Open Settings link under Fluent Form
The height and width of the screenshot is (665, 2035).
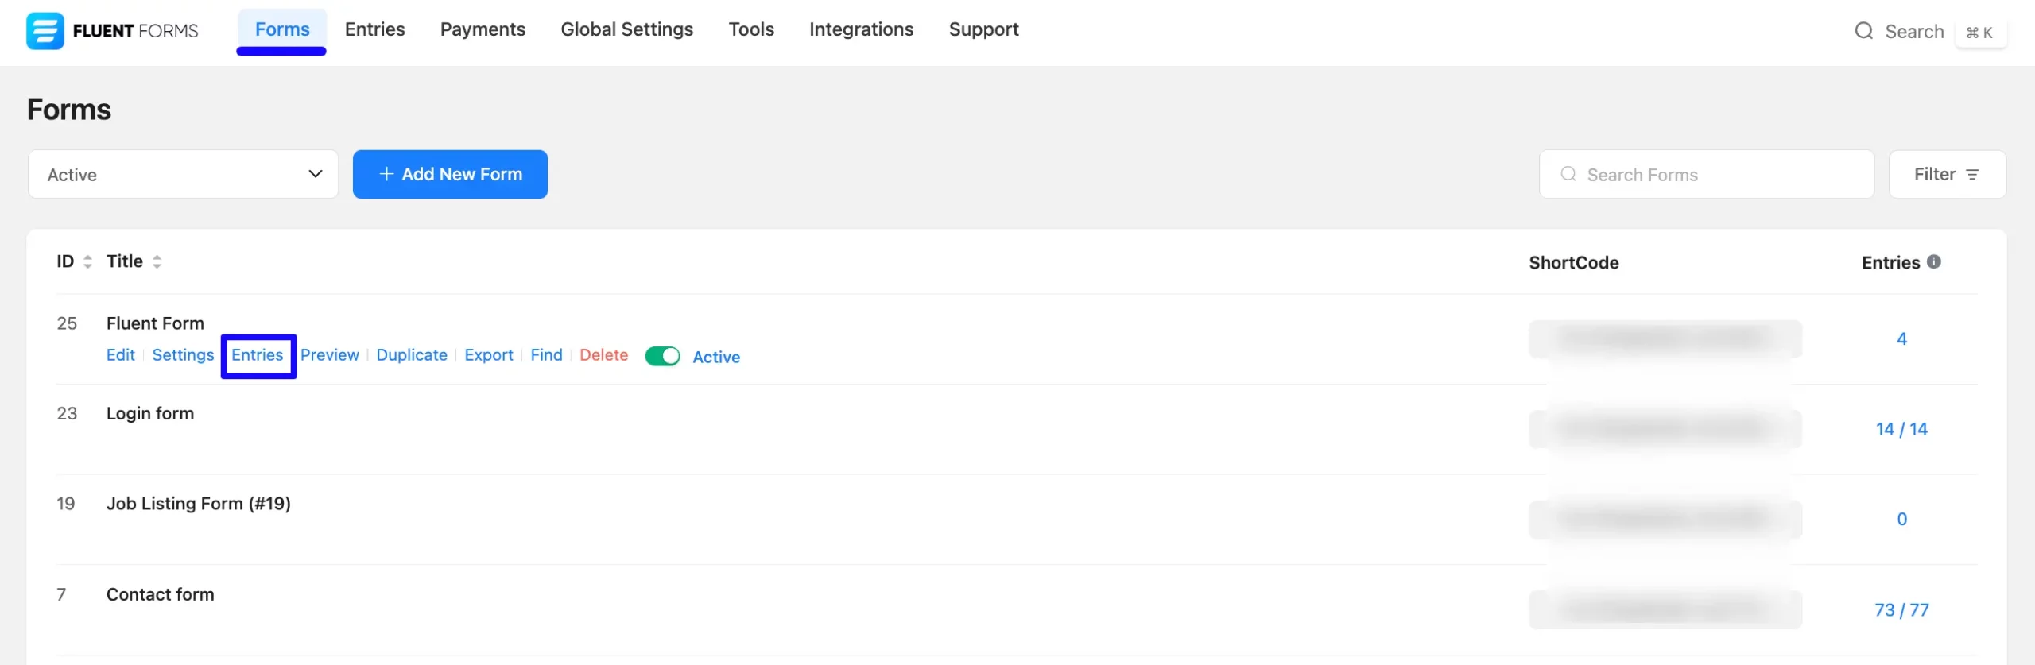click(x=183, y=355)
